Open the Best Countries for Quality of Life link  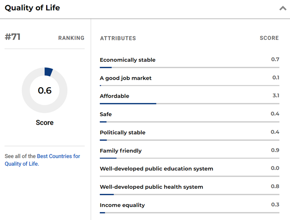[58, 156]
